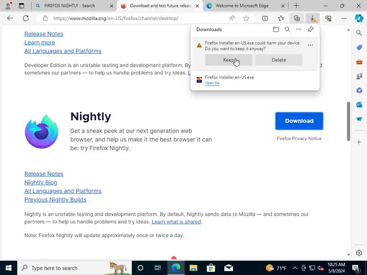This screenshot has width=367, height=275.
Task: Switch to FIREFOX NIGHTLY - Search tab
Action: (x=70, y=6)
